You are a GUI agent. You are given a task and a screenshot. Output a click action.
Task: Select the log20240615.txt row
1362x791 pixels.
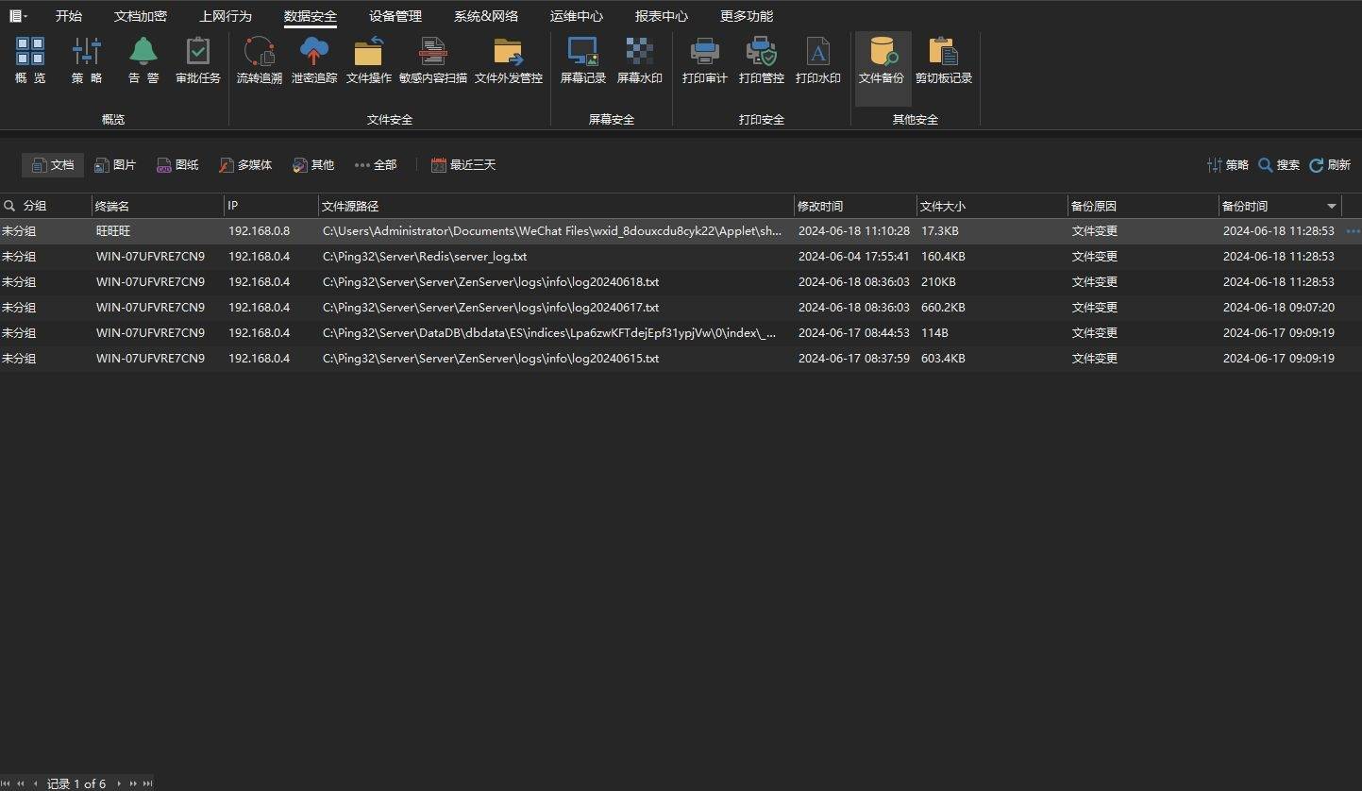[681, 359]
